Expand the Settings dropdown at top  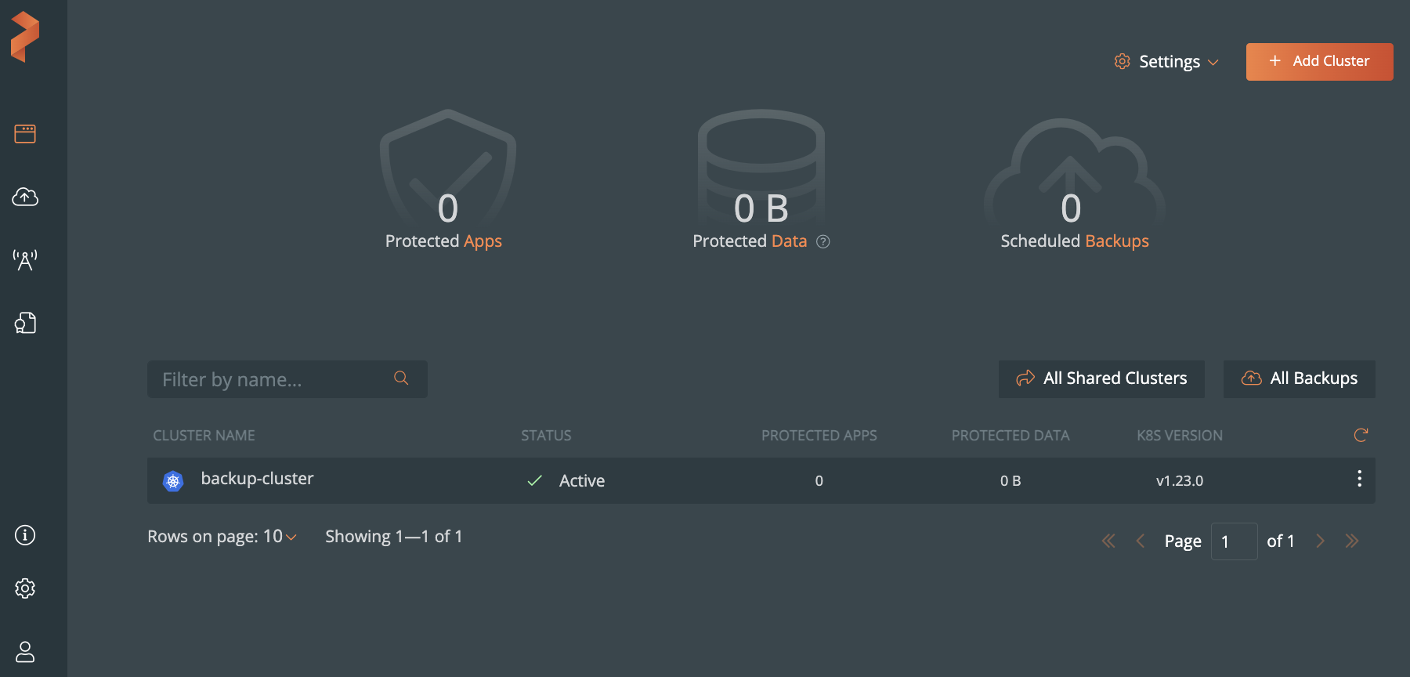(x=1167, y=61)
